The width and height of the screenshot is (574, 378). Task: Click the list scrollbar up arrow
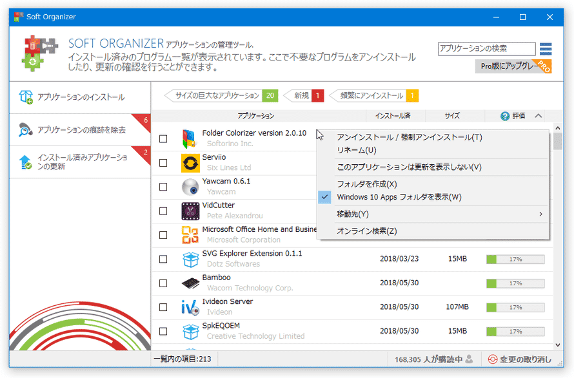pyautogui.click(x=557, y=128)
